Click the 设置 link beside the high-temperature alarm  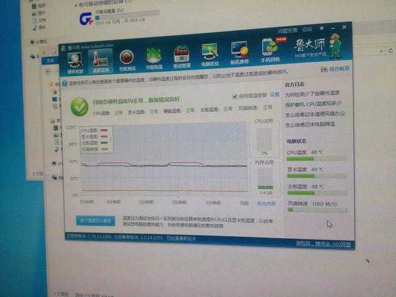275,95
